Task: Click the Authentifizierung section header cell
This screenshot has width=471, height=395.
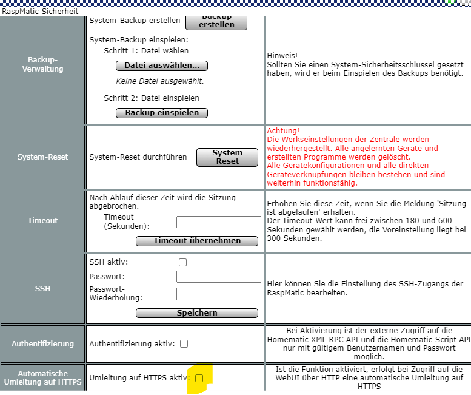Action: pos(42,344)
